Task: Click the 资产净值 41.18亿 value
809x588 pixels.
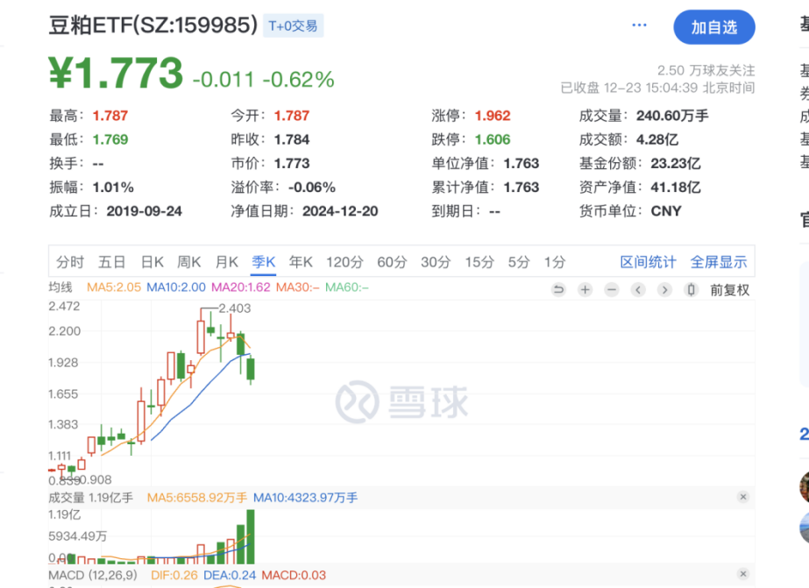Action: pos(676,188)
